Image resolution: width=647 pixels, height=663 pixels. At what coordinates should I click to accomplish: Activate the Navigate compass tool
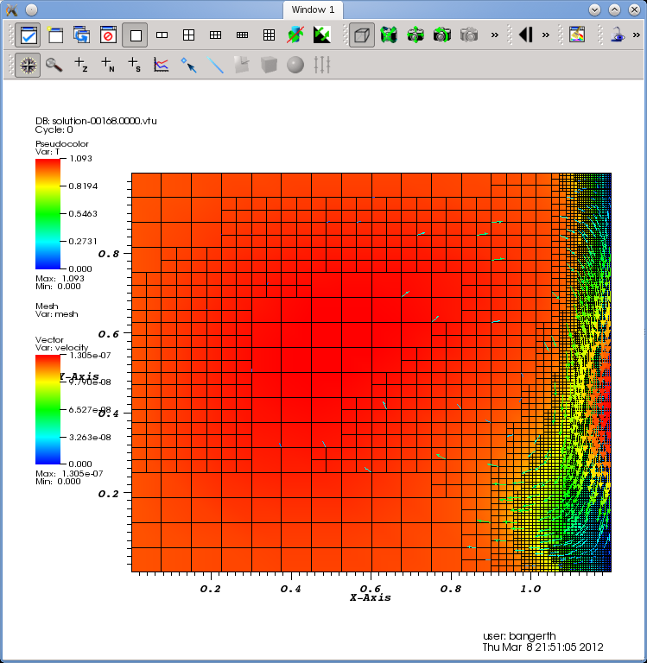click(x=28, y=65)
